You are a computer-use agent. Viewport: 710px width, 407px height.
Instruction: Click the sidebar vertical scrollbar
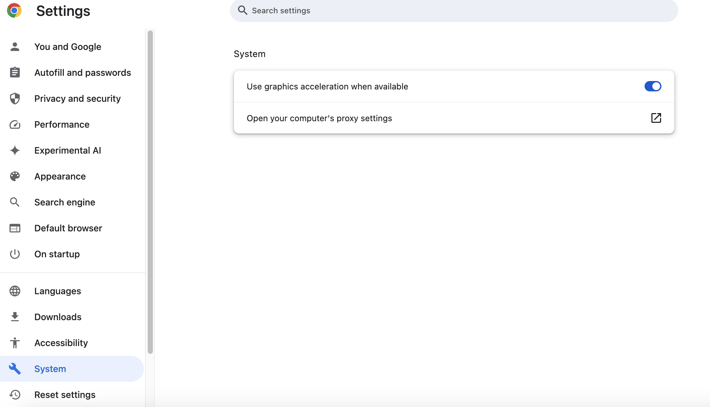click(x=150, y=191)
